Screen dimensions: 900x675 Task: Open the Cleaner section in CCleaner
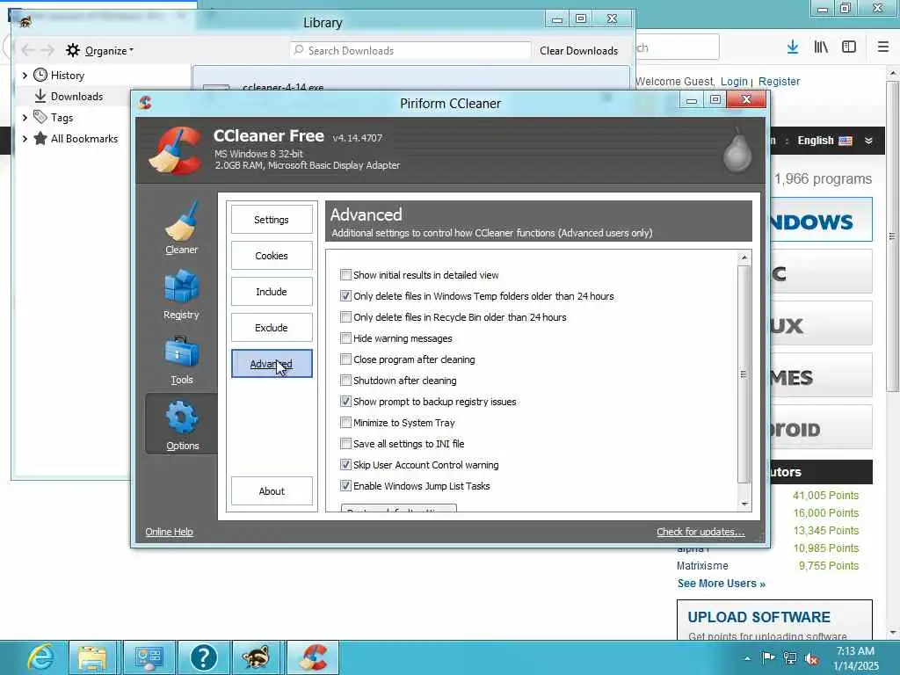(x=181, y=228)
